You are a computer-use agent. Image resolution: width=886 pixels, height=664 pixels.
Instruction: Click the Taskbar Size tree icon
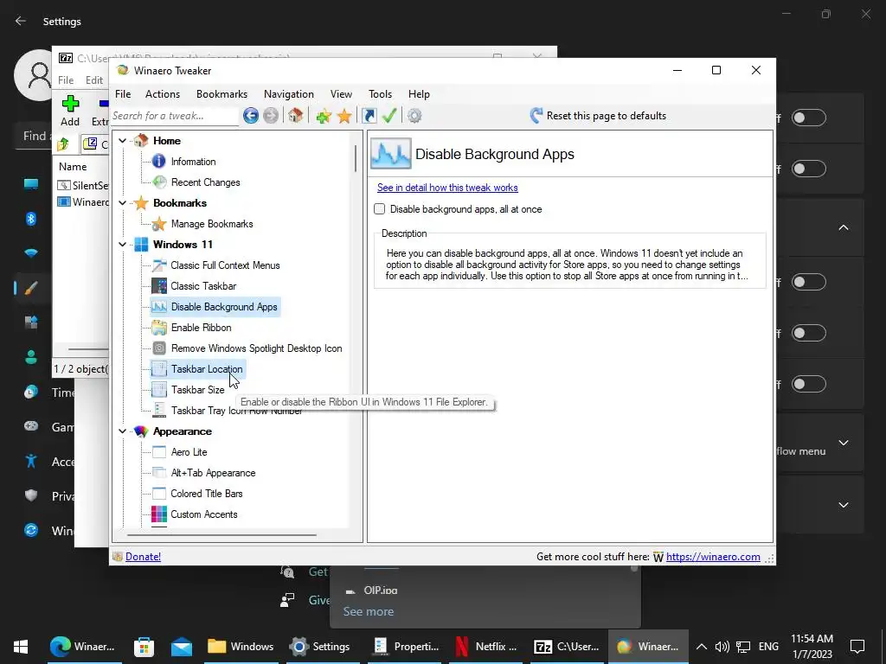click(159, 390)
